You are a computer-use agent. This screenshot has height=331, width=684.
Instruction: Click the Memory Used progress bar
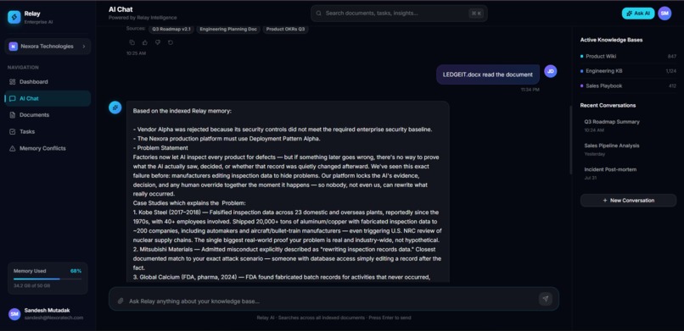(48, 279)
